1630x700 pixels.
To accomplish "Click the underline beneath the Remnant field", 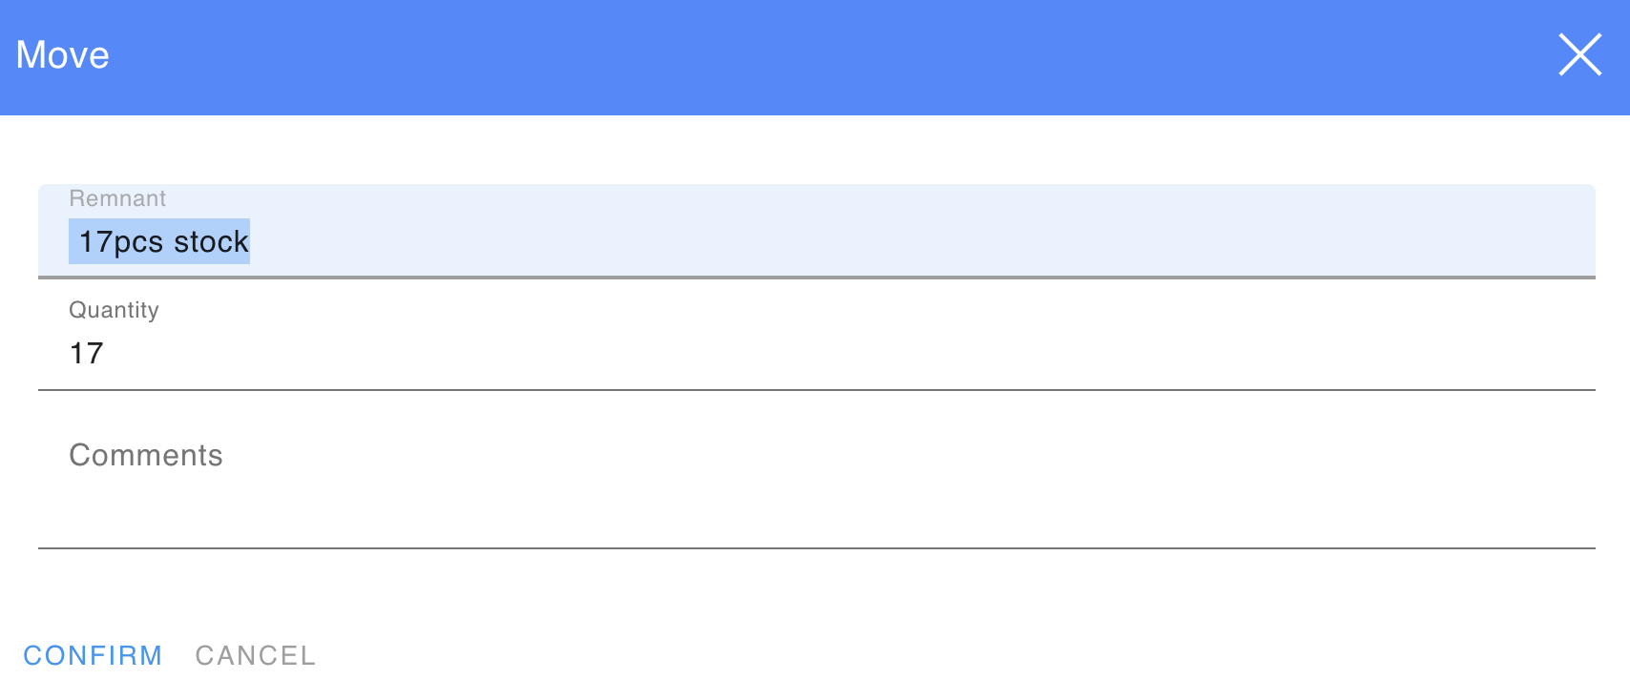I will (816, 278).
